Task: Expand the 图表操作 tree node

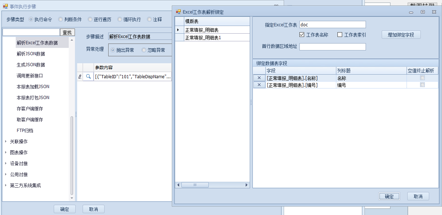Action: point(6,152)
